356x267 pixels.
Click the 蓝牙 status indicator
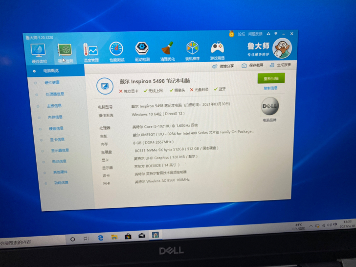coord(220,89)
